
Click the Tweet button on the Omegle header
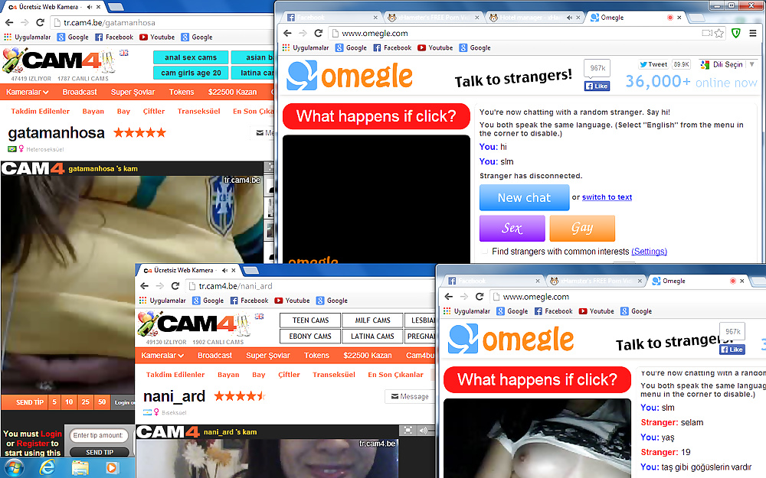[653, 64]
